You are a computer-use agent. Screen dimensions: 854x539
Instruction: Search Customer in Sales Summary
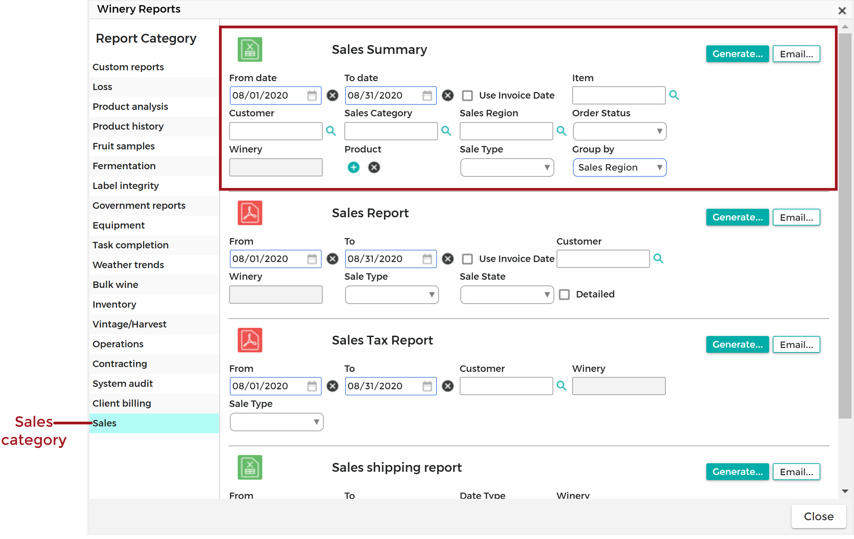point(331,131)
